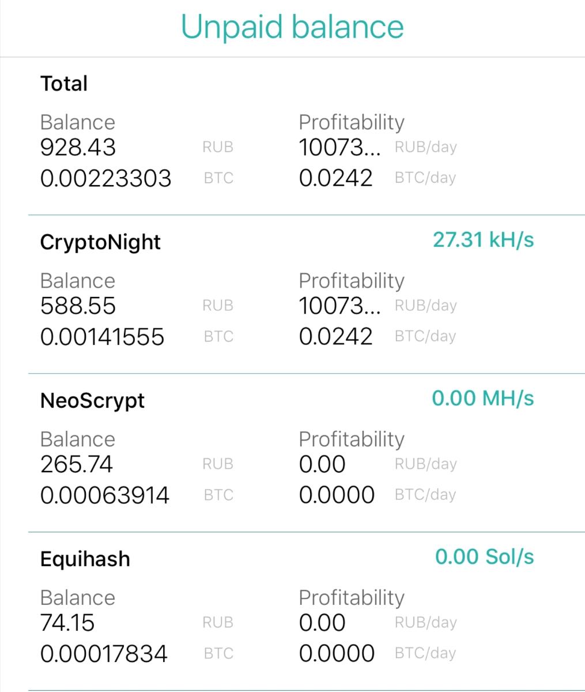Viewport: 585px width, 692px height.
Task: Tap the 0.00 Sol/s hashrate
Action: click(x=484, y=556)
